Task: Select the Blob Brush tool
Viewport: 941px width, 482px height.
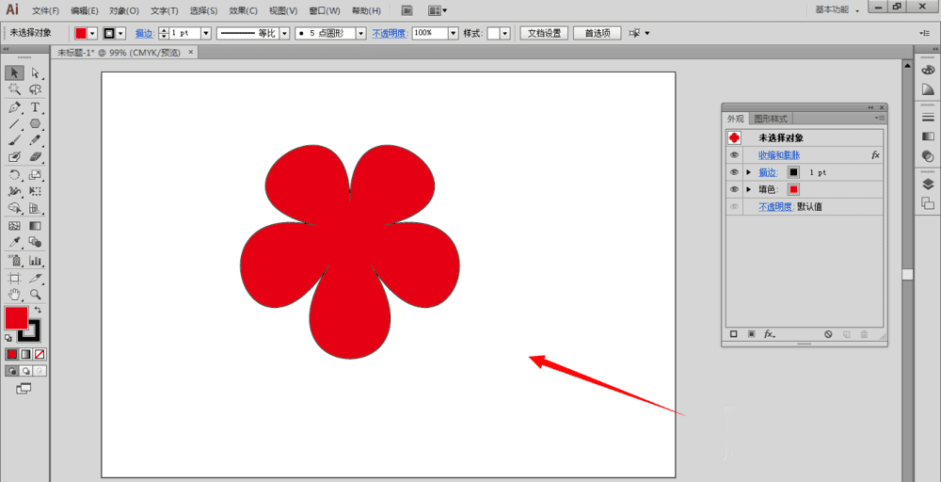Action: click(x=14, y=156)
